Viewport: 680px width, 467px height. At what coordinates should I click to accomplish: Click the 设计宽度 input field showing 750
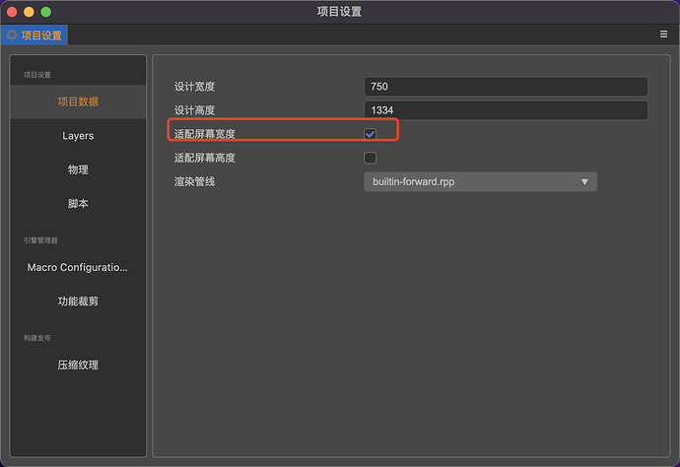click(x=506, y=87)
